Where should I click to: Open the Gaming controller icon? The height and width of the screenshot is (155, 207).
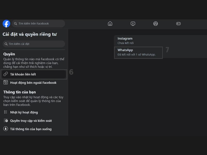[178, 24]
